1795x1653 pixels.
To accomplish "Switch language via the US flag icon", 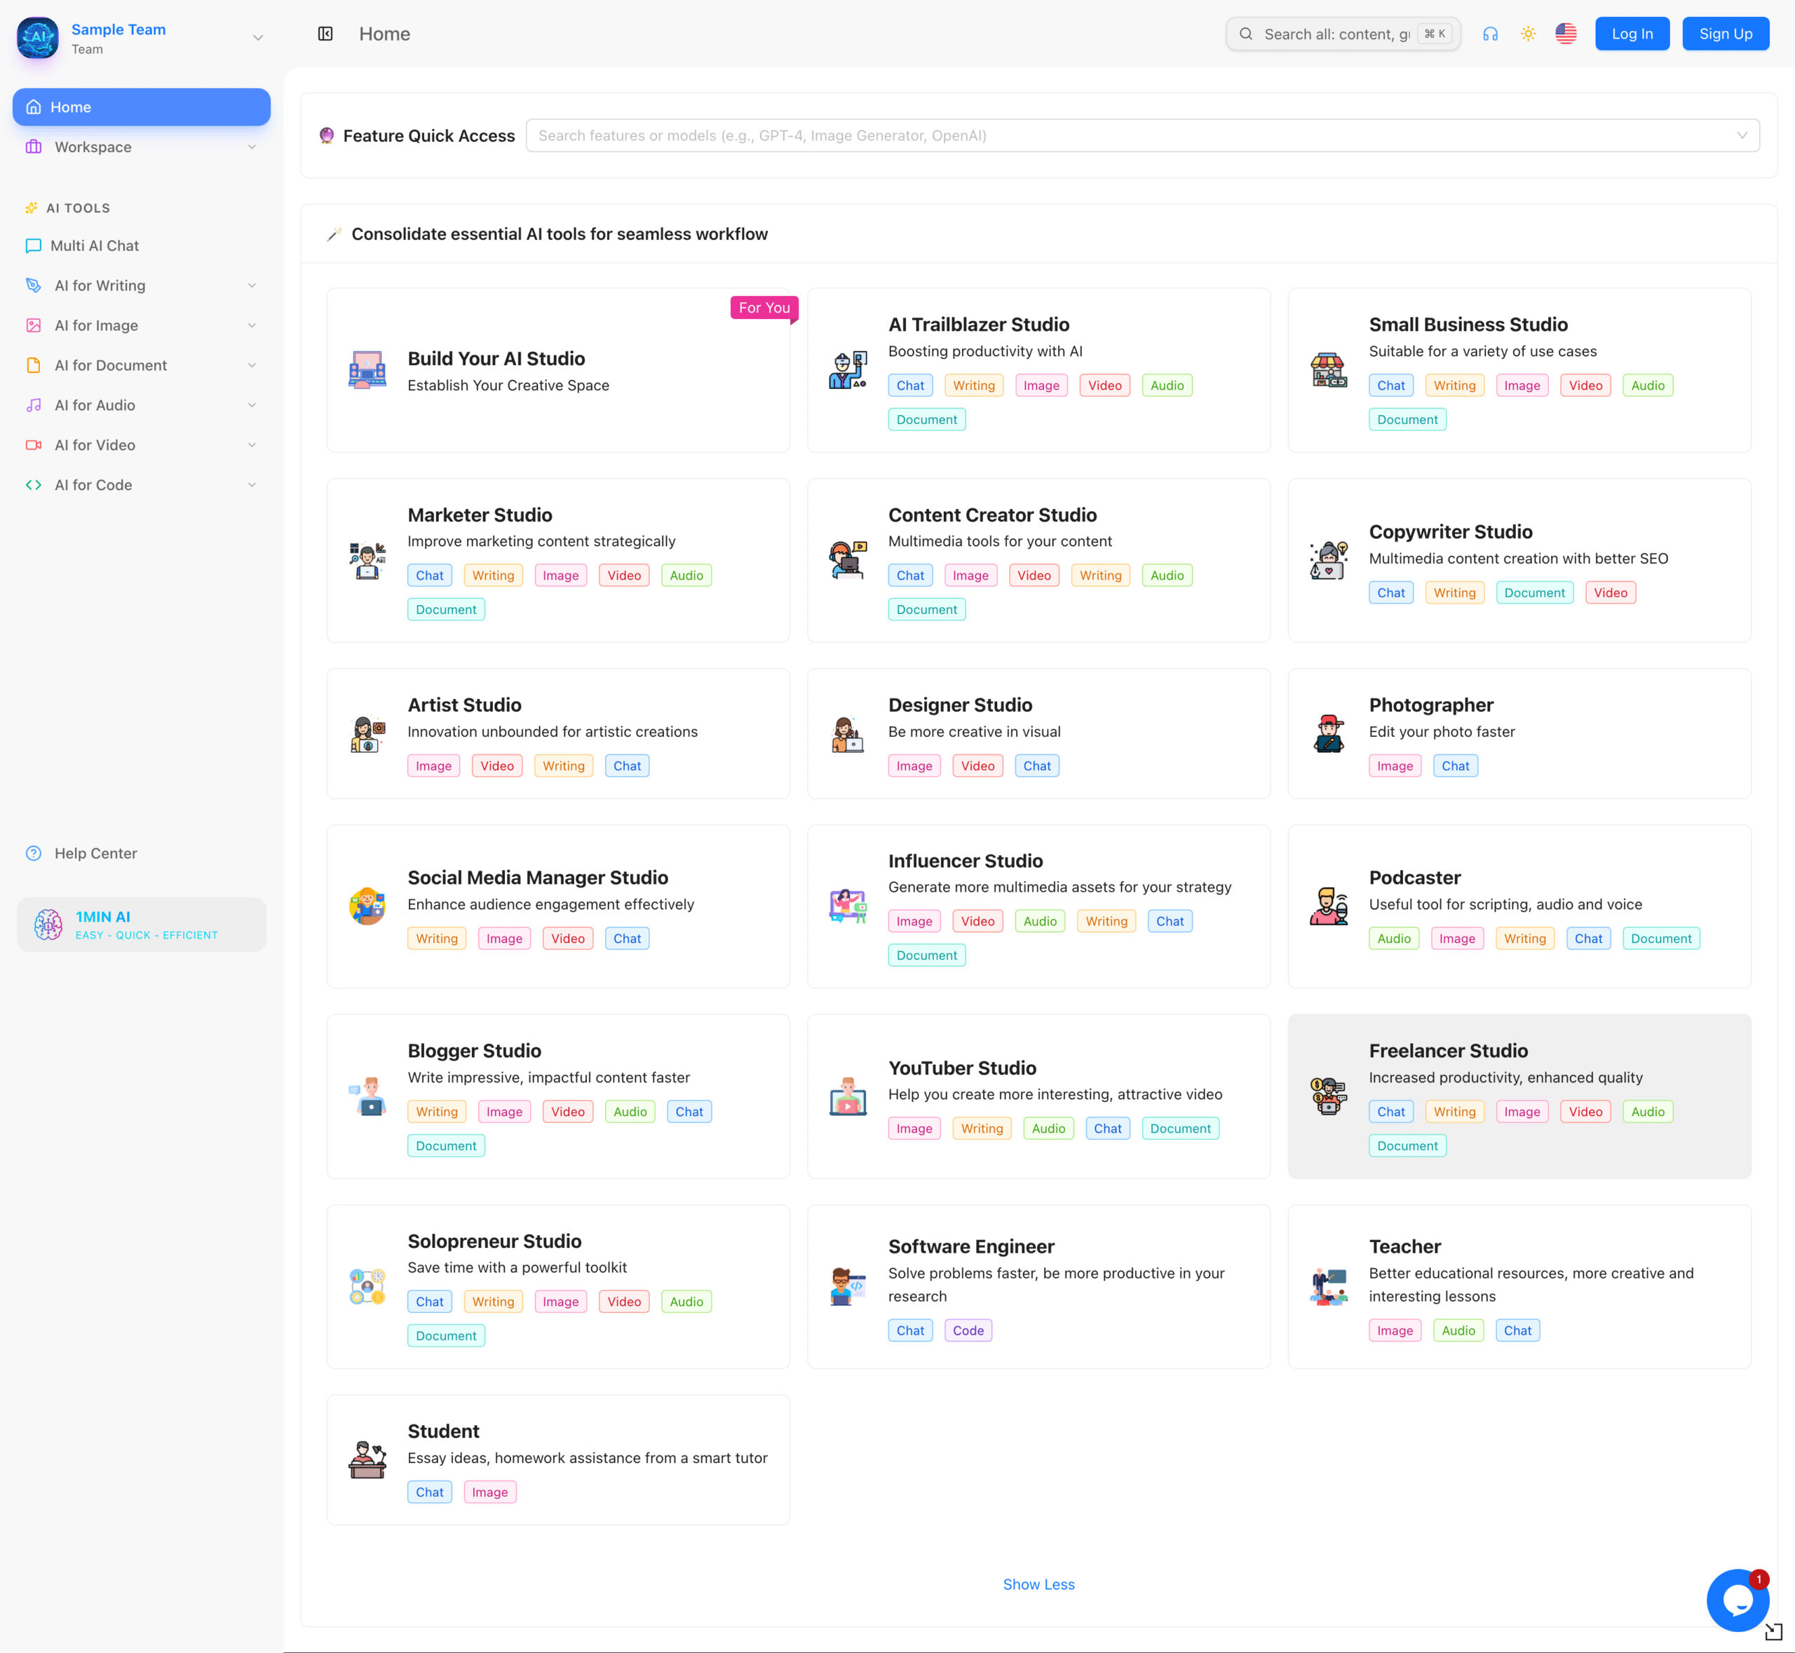I will (1566, 33).
